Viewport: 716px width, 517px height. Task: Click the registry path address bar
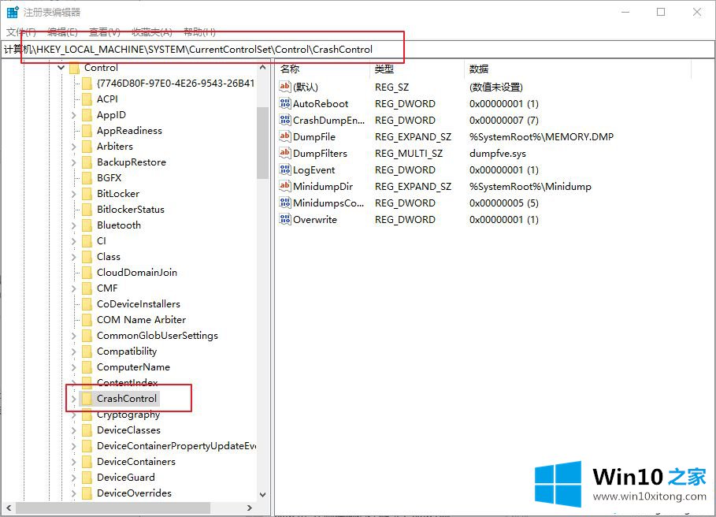point(357,50)
